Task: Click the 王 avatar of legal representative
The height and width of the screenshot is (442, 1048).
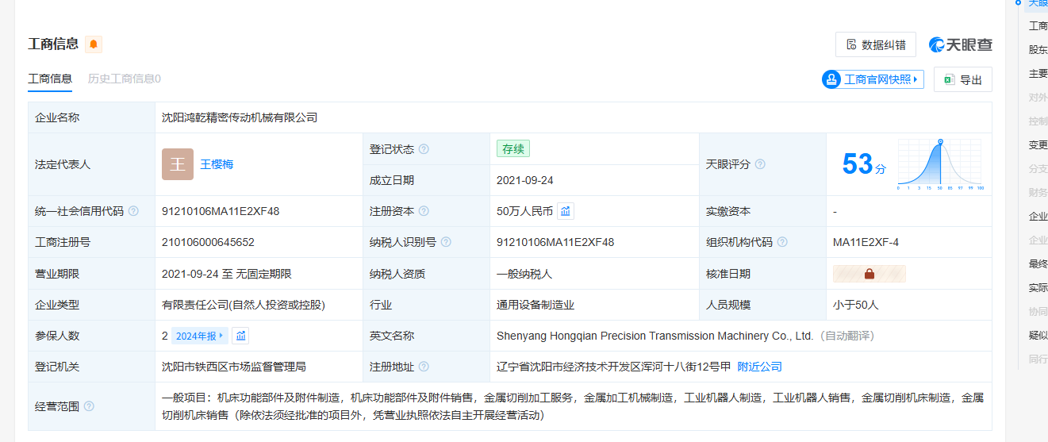Action: (178, 164)
